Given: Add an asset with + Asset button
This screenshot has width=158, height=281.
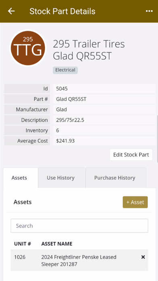Looking at the screenshot, I should click(x=135, y=202).
